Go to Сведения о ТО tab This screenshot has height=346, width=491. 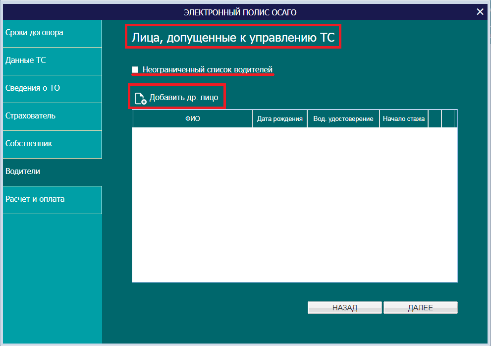[x=53, y=89]
